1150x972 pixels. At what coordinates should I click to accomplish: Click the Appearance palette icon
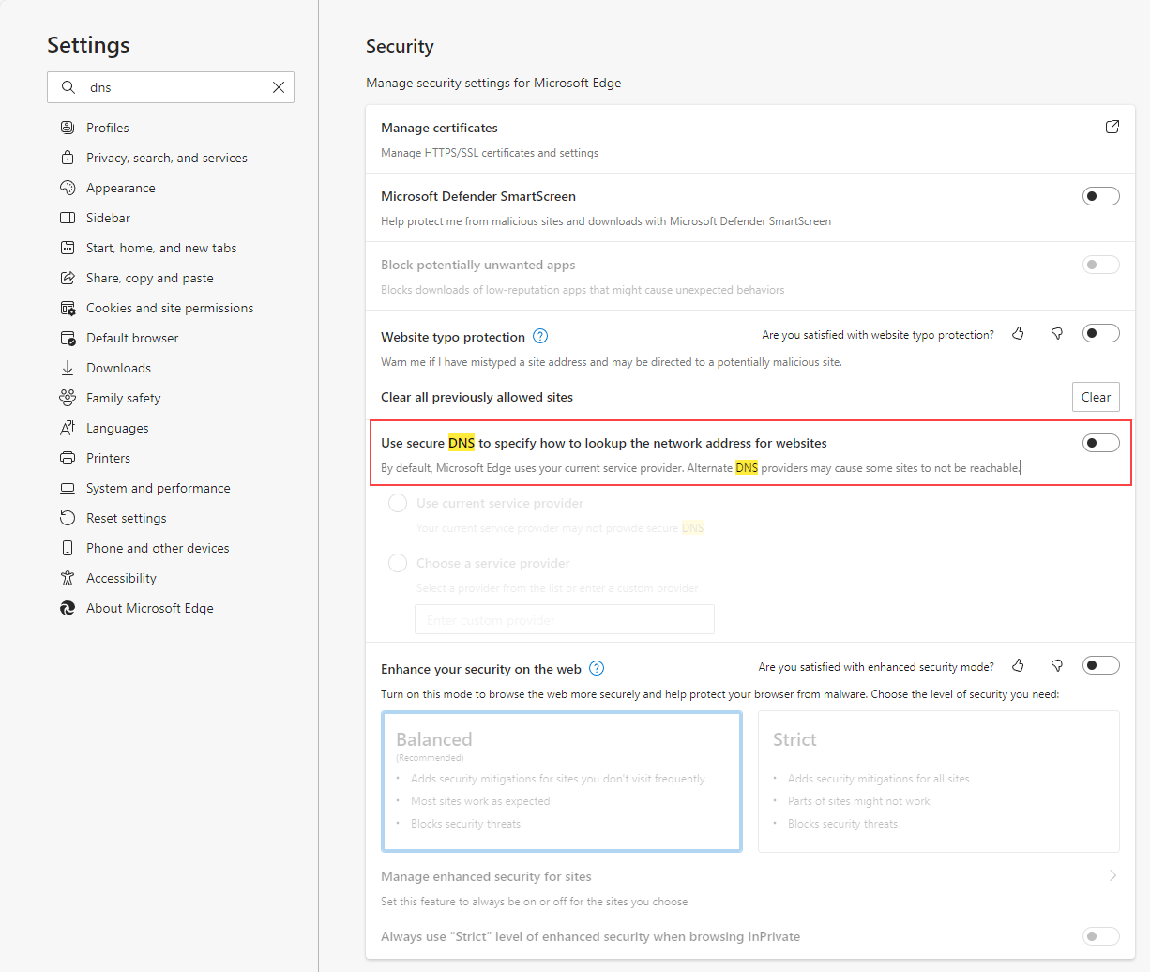pyautogui.click(x=68, y=188)
